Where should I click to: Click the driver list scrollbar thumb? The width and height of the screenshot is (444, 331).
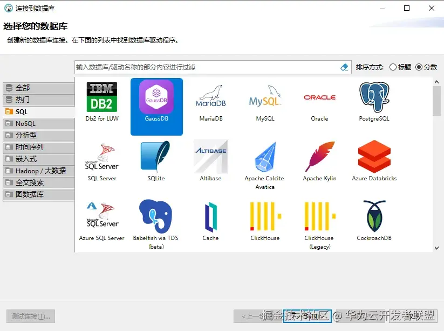[436, 101]
